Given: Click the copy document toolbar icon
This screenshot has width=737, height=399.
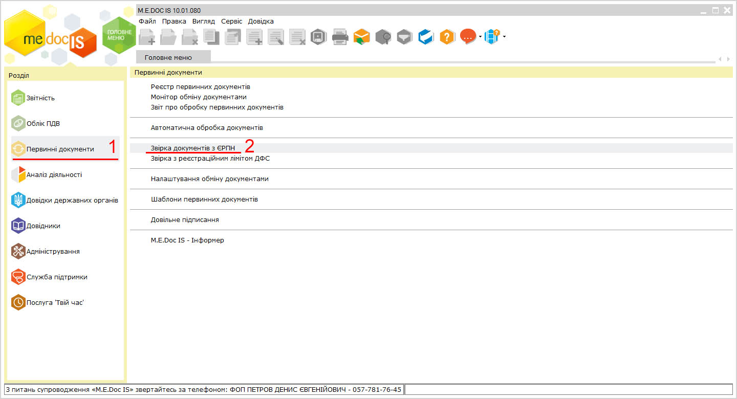Looking at the screenshot, I should click(x=211, y=37).
